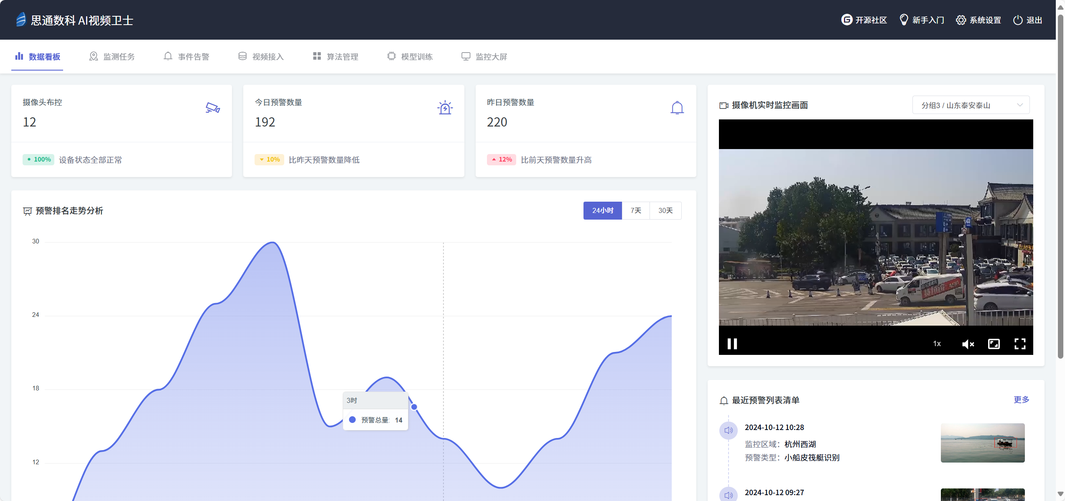Click the 退出 power icon to log out

1017,20
